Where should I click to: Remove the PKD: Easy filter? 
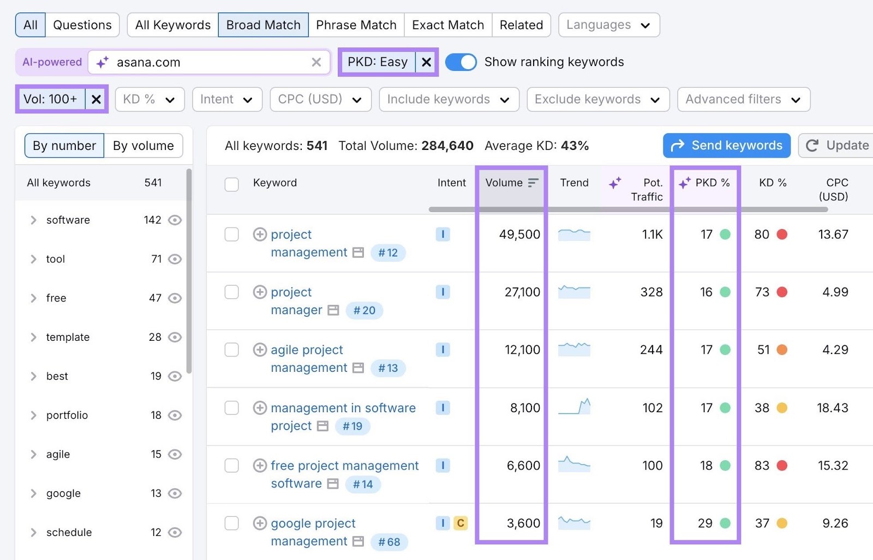426,62
